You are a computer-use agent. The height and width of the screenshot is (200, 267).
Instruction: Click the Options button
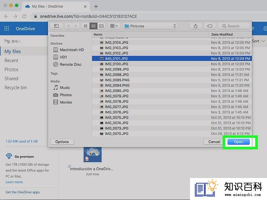(x=62, y=142)
